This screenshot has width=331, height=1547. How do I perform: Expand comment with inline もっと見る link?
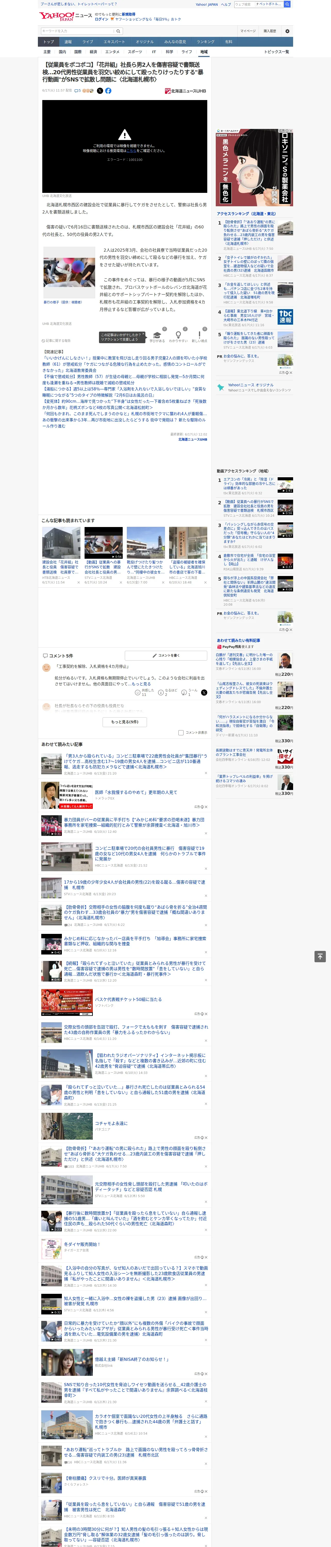pyautogui.click(x=141, y=684)
